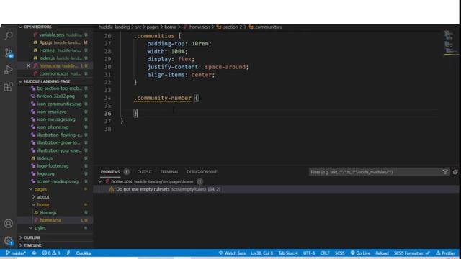Click the Quokka status bar item
This screenshot has height=259, width=461.
[84, 253]
